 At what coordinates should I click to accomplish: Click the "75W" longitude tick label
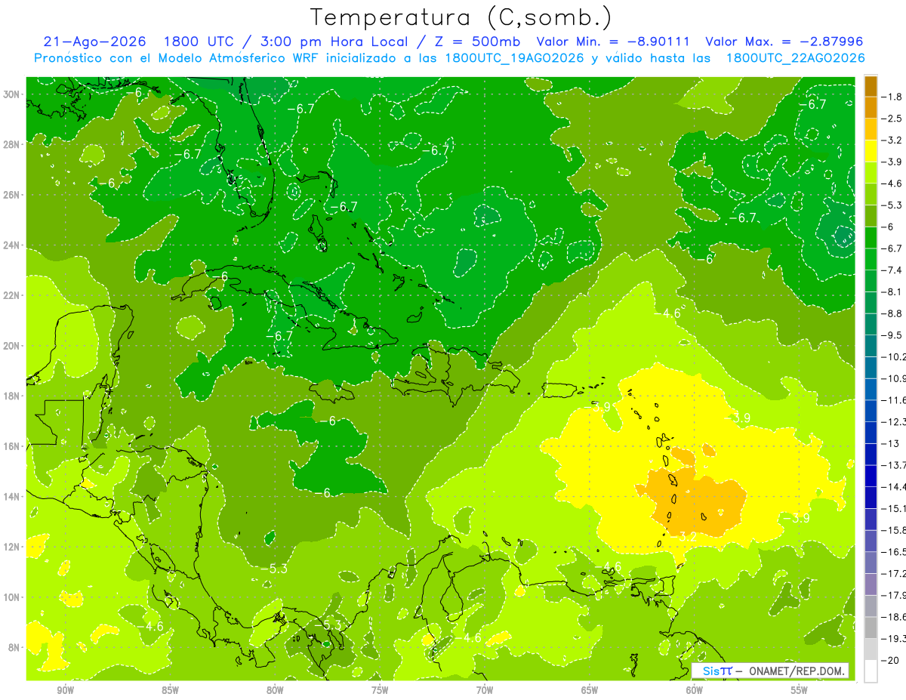[x=380, y=690]
